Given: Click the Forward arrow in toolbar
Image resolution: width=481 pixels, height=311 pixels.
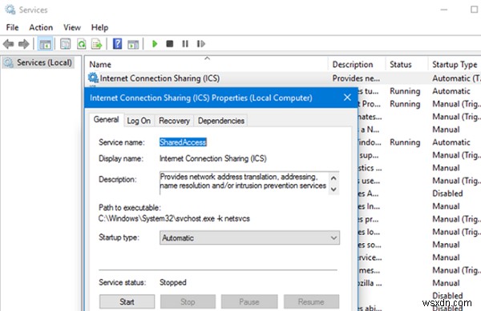Looking at the screenshot, I should coord(23,44).
